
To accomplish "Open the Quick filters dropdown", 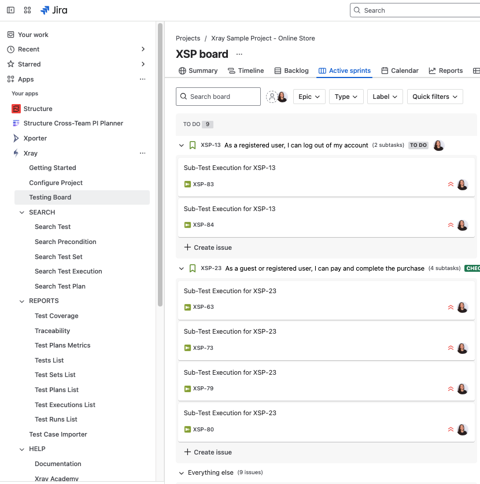I will point(435,97).
